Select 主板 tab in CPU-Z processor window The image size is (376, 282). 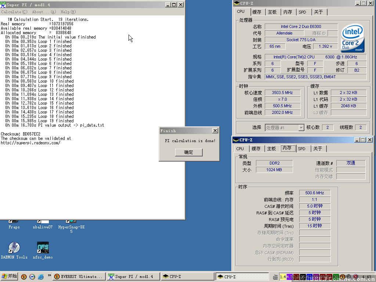point(272,12)
